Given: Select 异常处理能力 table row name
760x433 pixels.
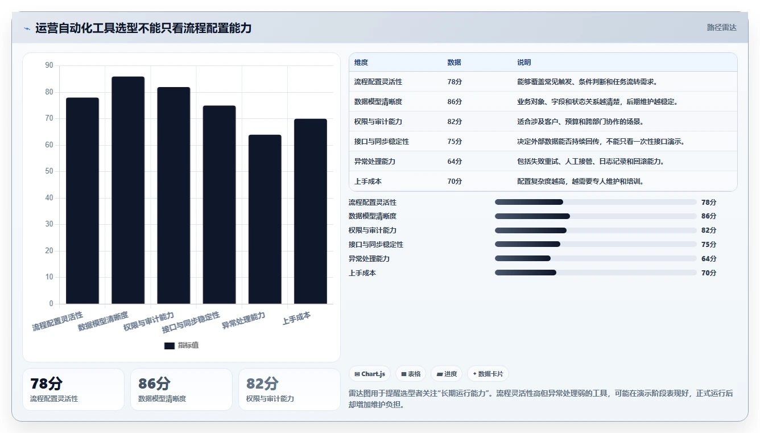Looking at the screenshot, I should (375, 162).
